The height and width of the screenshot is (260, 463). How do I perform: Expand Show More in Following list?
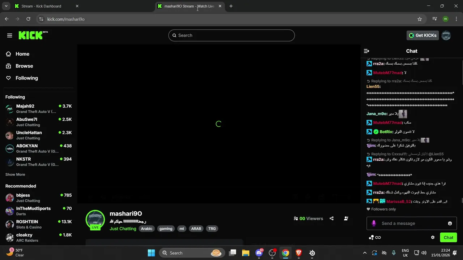coord(15,174)
